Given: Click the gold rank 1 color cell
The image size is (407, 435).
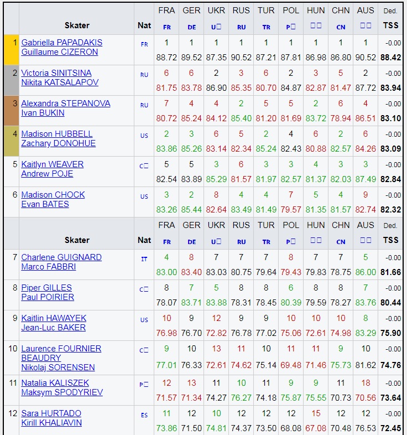Looking at the screenshot, I should [11, 50].
